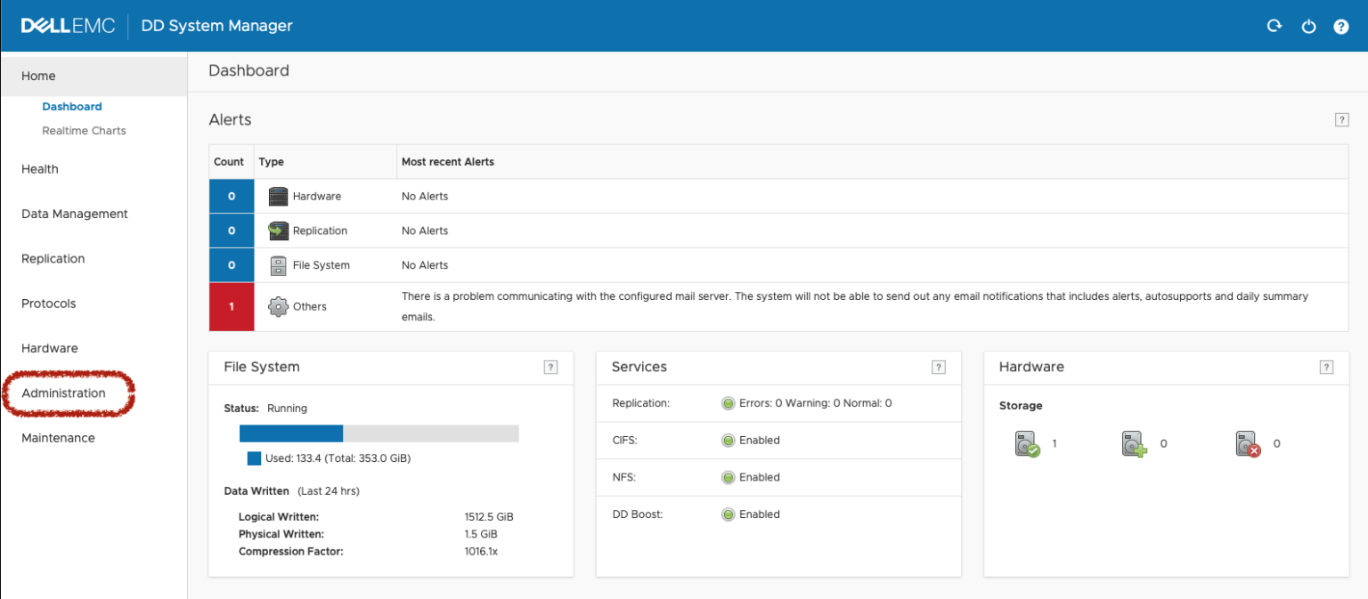The height and width of the screenshot is (599, 1368).
Task: Click the log out power icon
Action: (x=1308, y=26)
